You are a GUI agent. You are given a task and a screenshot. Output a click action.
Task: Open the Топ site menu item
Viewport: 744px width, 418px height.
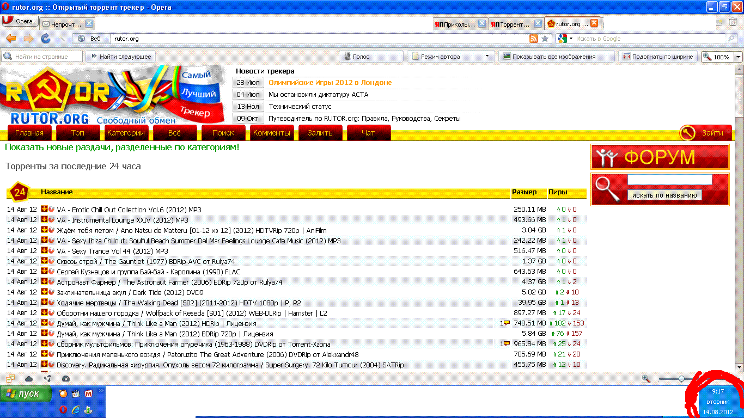tap(78, 133)
